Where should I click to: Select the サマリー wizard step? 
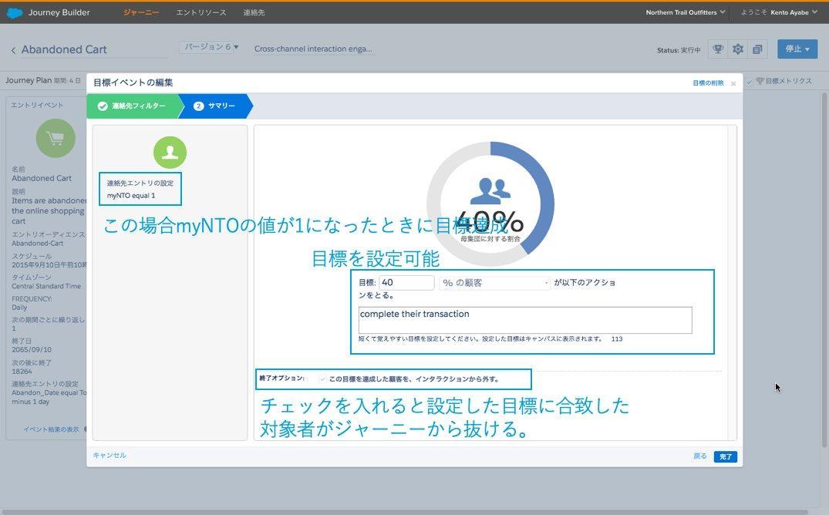point(216,106)
